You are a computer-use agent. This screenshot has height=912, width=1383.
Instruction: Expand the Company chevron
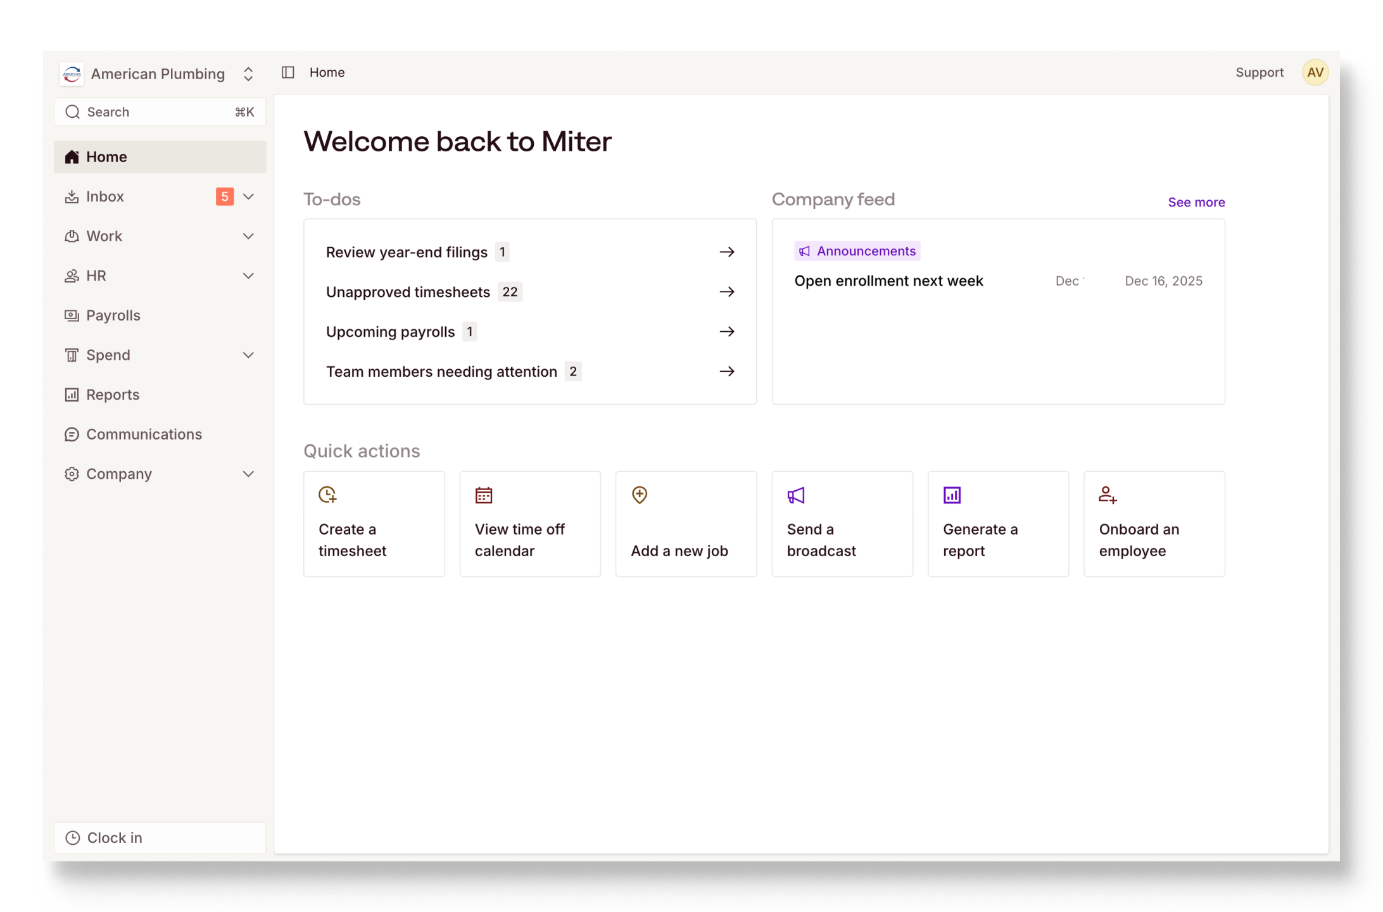(248, 474)
